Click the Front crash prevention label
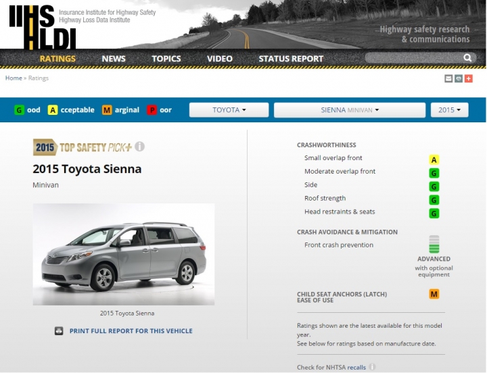 click(x=339, y=245)
